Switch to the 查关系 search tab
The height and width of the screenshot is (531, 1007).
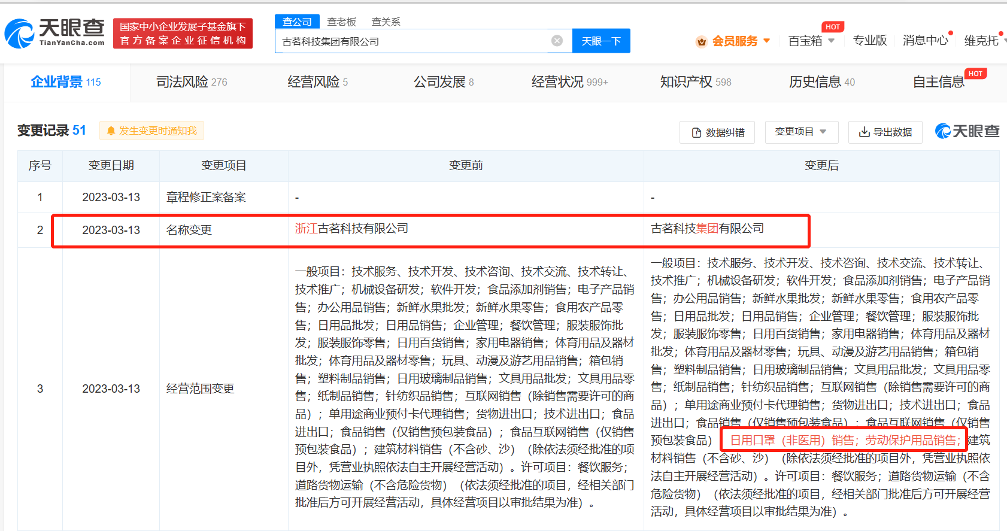[x=386, y=22]
